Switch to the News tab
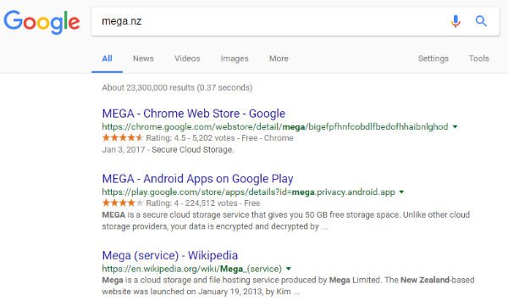 coord(143,58)
